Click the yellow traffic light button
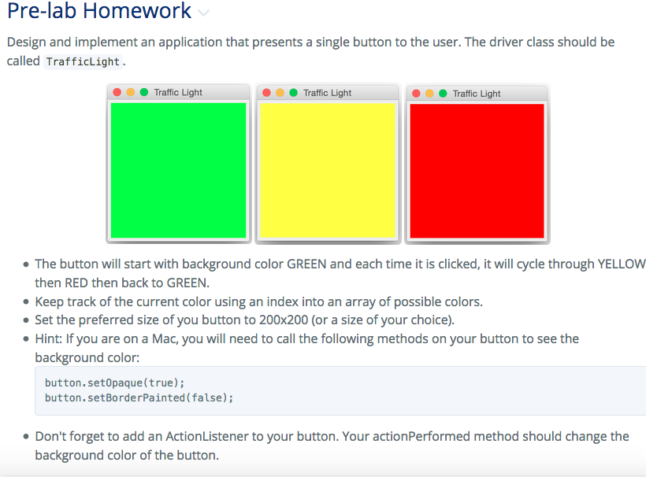This screenshot has width=646, height=477. (x=328, y=169)
